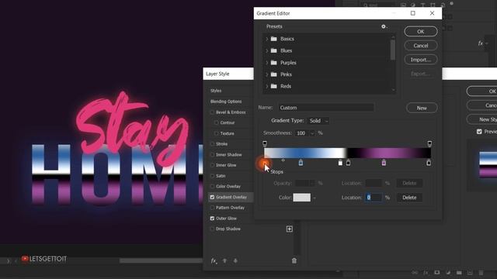Click OK in the Gradient Editor
This screenshot has height=279, width=497.
421,32
